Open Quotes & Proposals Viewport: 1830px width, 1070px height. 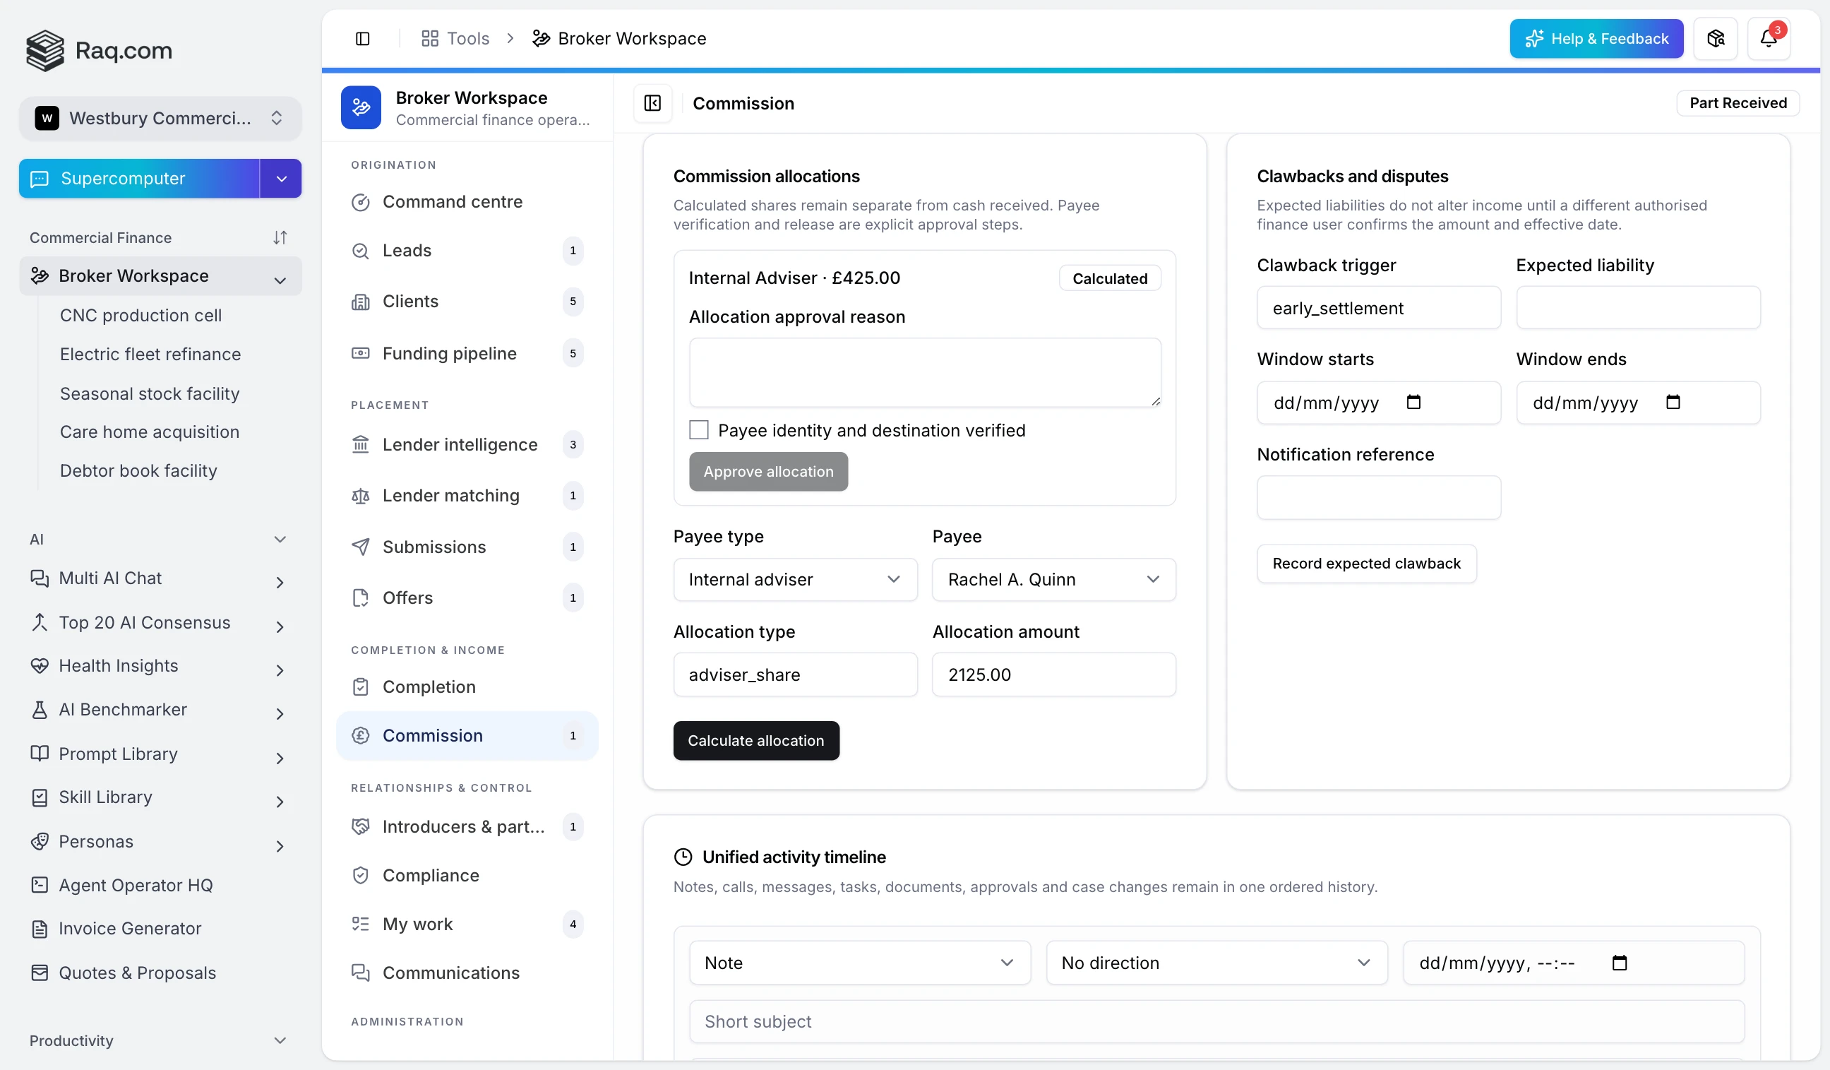137,973
